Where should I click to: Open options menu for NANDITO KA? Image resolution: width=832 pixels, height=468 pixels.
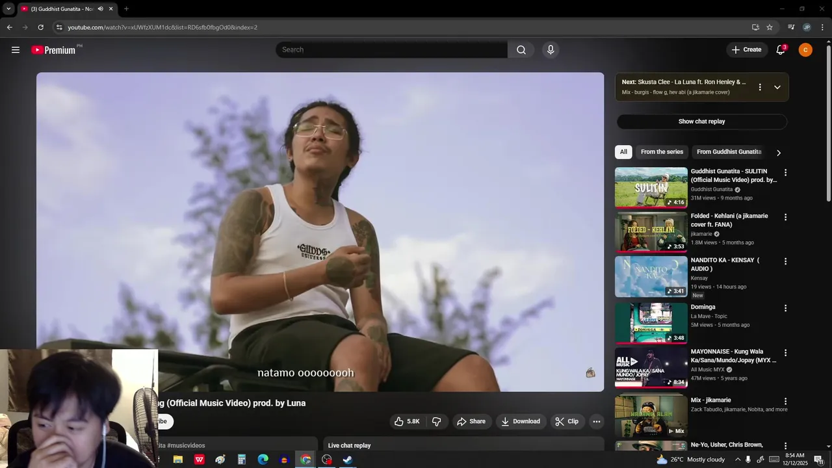tap(785, 261)
